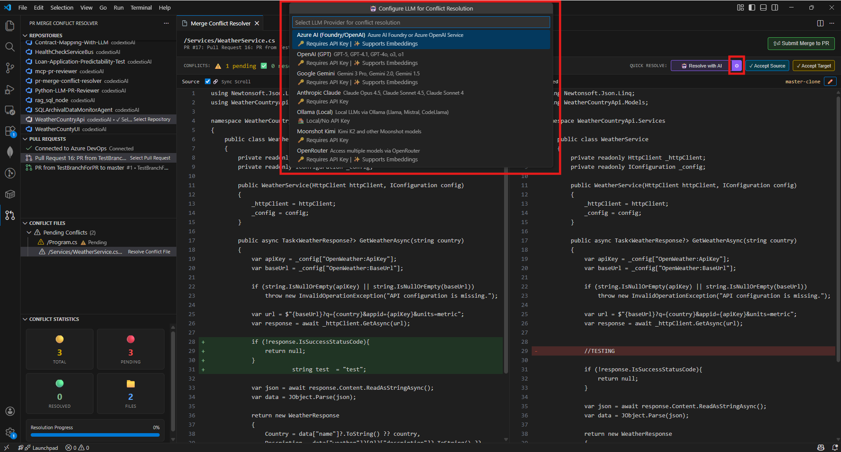Open Extensions view in activity bar
Image resolution: width=841 pixels, height=452 pixels.
tap(10, 131)
